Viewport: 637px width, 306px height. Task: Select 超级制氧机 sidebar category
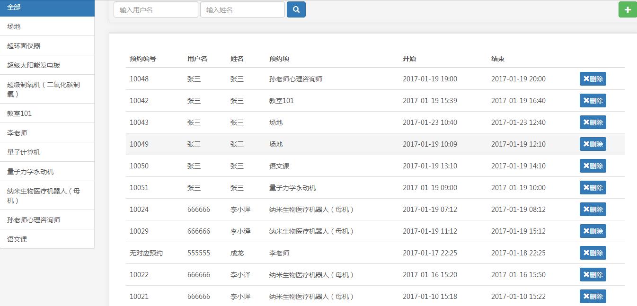pos(47,89)
